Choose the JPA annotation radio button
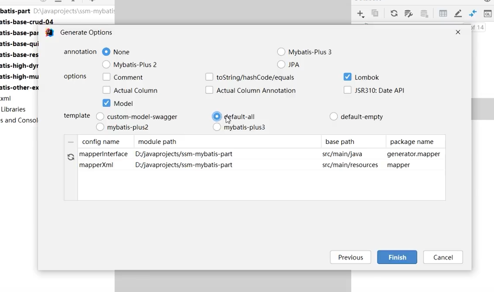Viewport: 494px width, 292px height. pos(281,65)
